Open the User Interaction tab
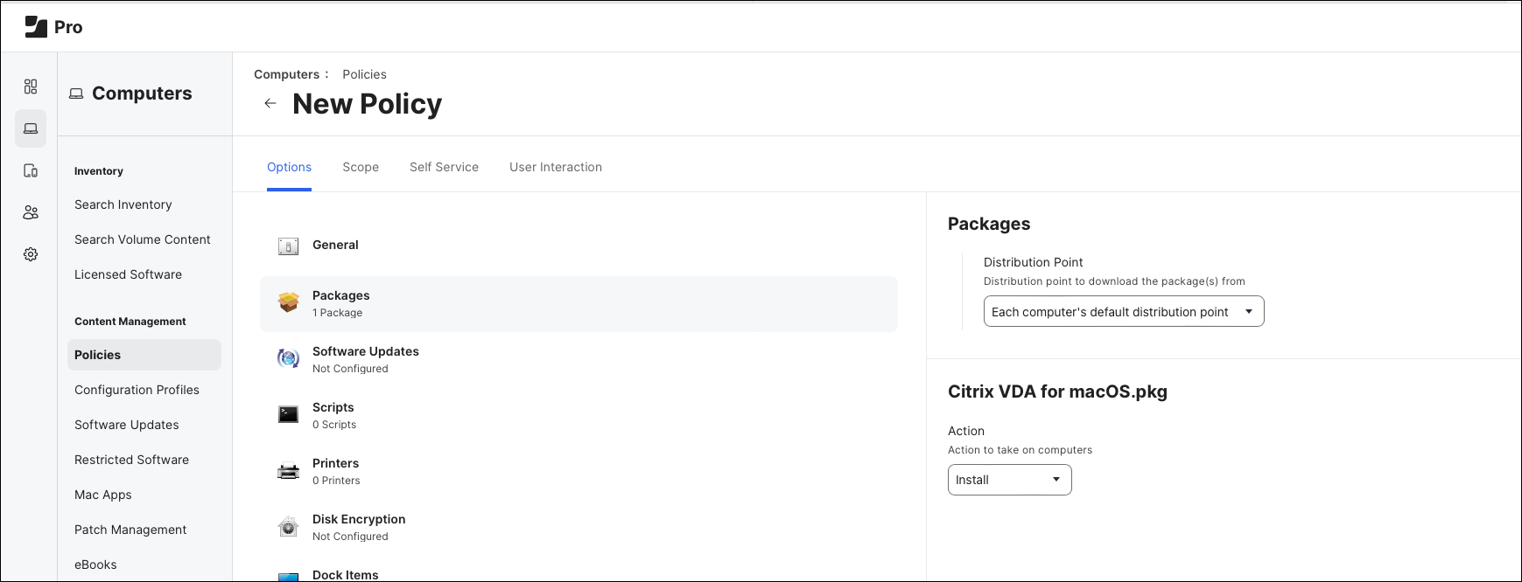The height and width of the screenshot is (582, 1522). coord(556,167)
